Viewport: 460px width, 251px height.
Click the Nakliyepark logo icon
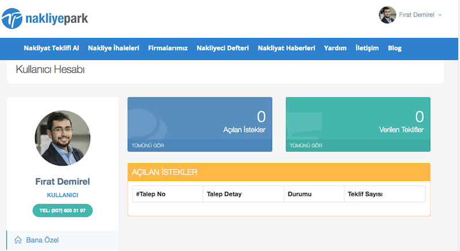[11, 19]
